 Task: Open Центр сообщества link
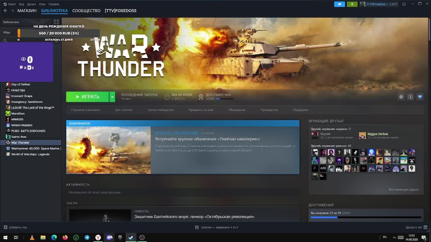161,110
